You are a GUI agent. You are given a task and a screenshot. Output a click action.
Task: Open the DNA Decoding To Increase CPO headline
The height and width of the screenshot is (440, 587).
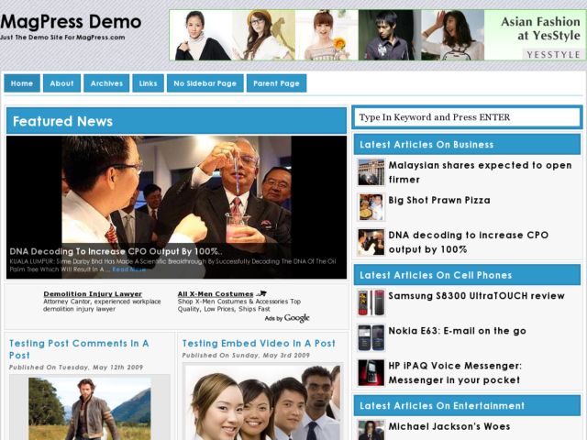[x=116, y=251]
